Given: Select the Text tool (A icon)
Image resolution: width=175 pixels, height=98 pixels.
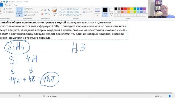Looking at the screenshot, I should [x=49, y=10].
